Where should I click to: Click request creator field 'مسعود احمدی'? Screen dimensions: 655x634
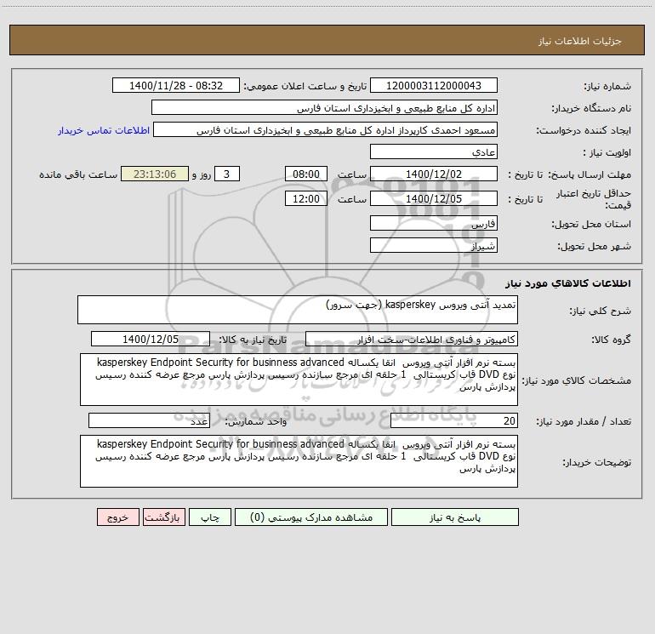pyautogui.click(x=326, y=130)
